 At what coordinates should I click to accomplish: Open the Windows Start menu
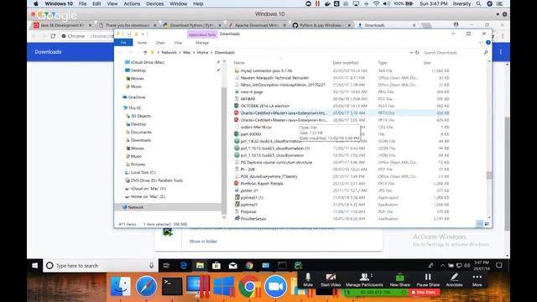pos(34,265)
